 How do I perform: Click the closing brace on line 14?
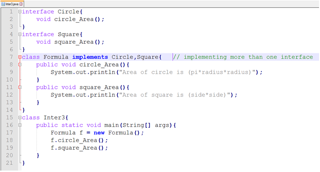(23, 110)
